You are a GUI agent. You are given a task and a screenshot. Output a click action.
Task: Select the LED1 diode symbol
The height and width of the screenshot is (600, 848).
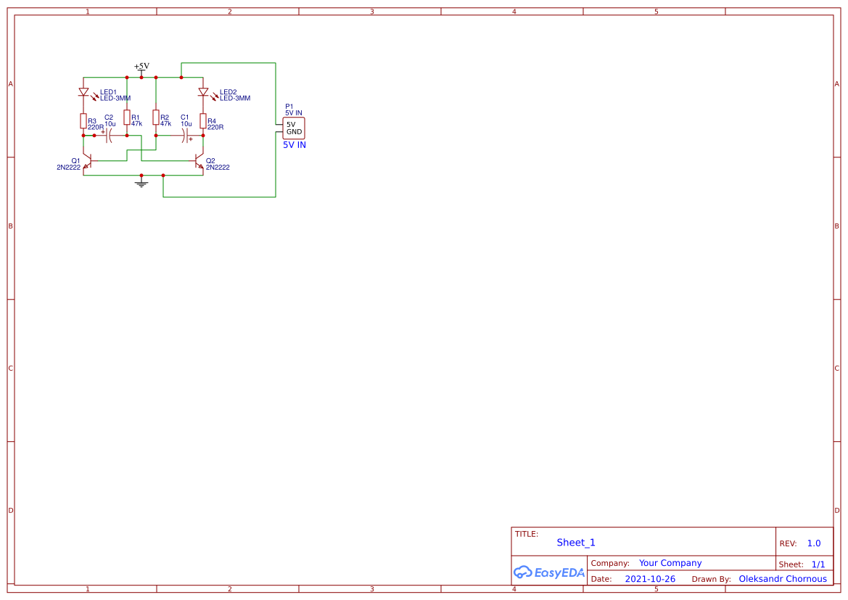(83, 91)
